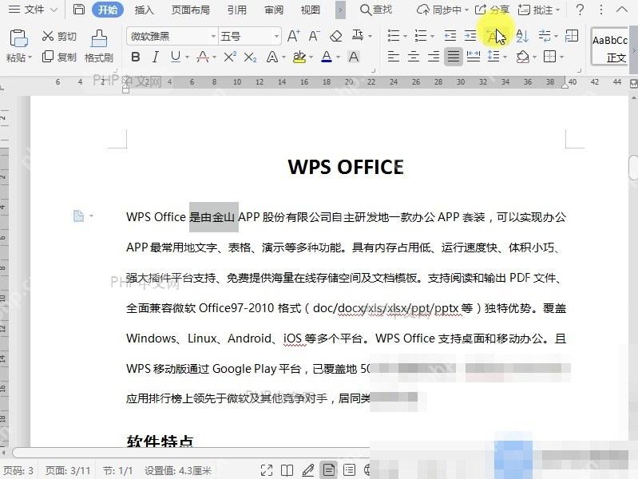The image size is (638, 479).
Task: Click the Paste clipboard icon
Action: point(18,38)
